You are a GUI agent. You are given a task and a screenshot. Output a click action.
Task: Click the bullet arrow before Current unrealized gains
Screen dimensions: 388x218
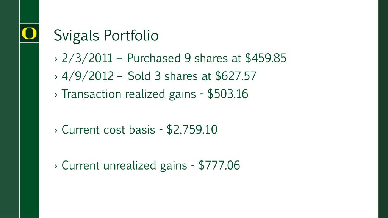tap(56, 166)
